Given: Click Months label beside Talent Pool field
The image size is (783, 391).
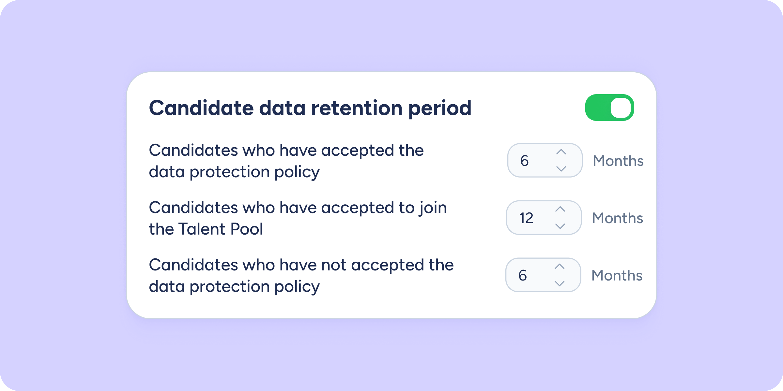Looking at the screenshot, I should click(x=617, y=218).
